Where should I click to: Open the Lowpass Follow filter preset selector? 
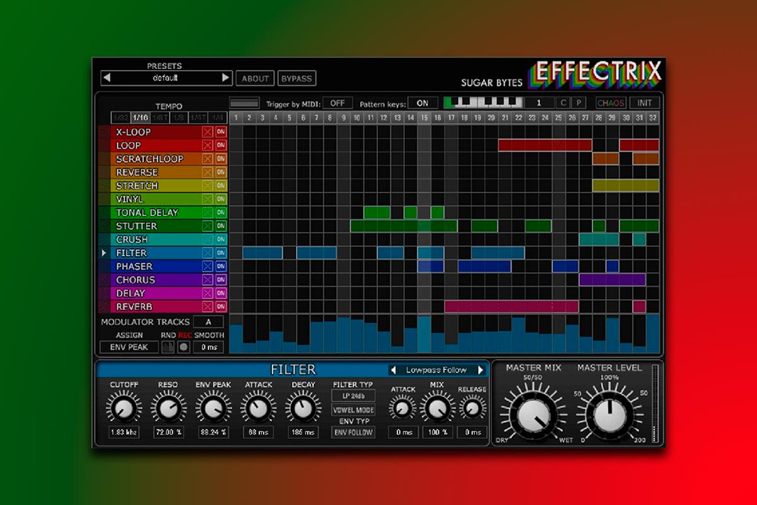click(437, 370)
